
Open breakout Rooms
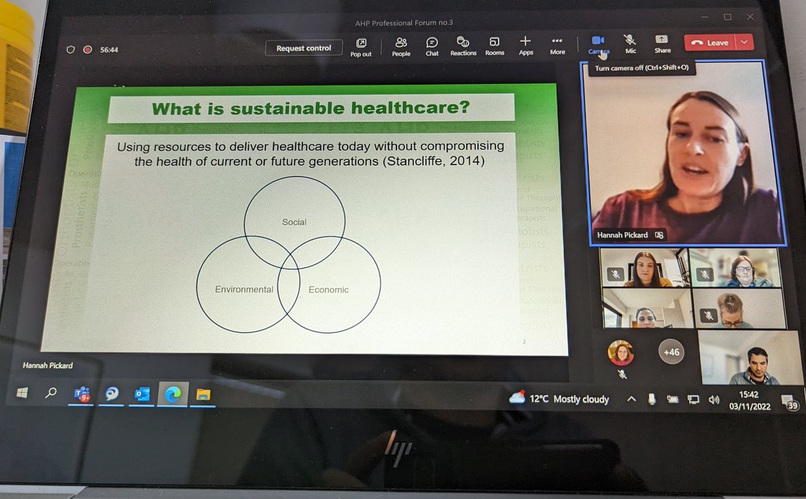pyautogui.click(x=494, y=46)
